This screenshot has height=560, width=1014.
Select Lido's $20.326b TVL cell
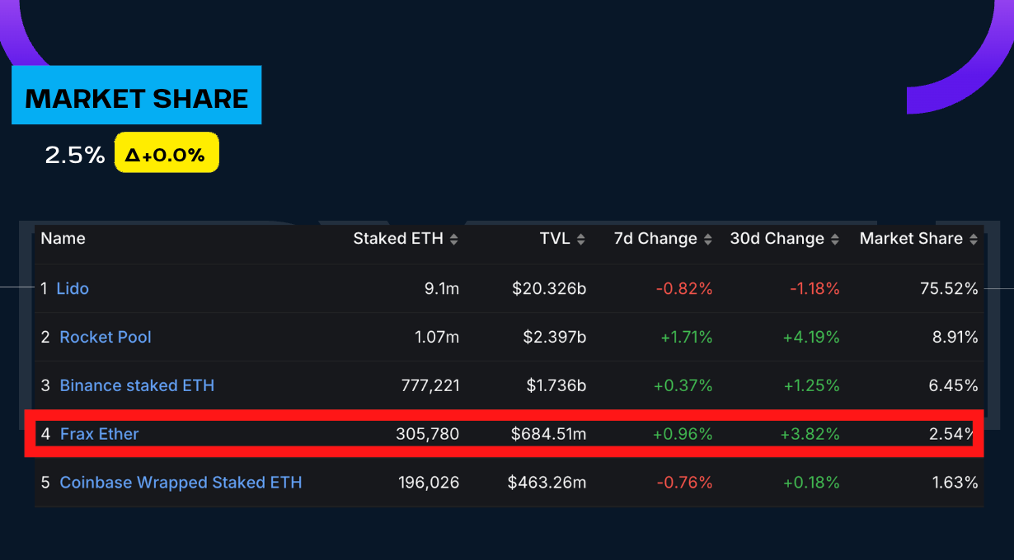click(x=549, y=288)
